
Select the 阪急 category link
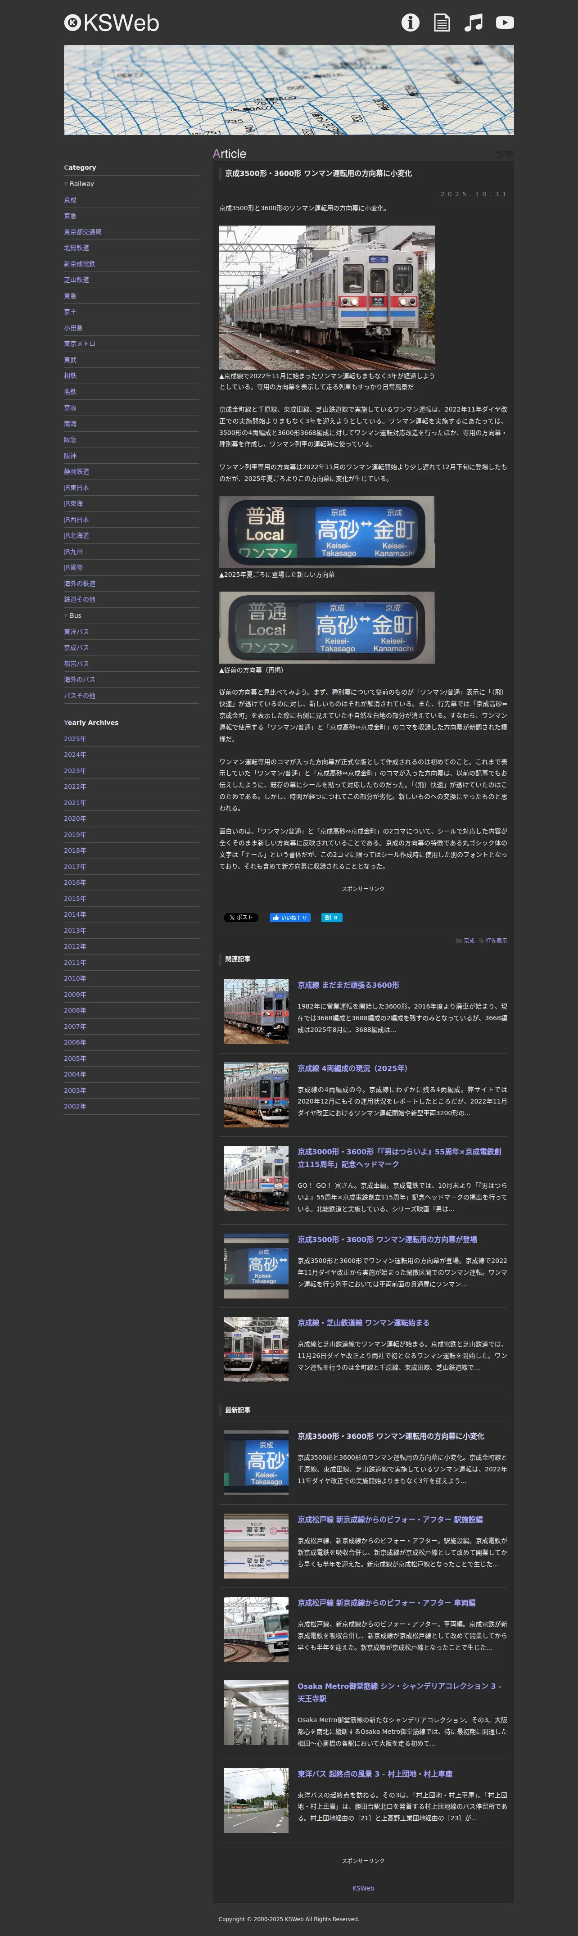[70, 440]
